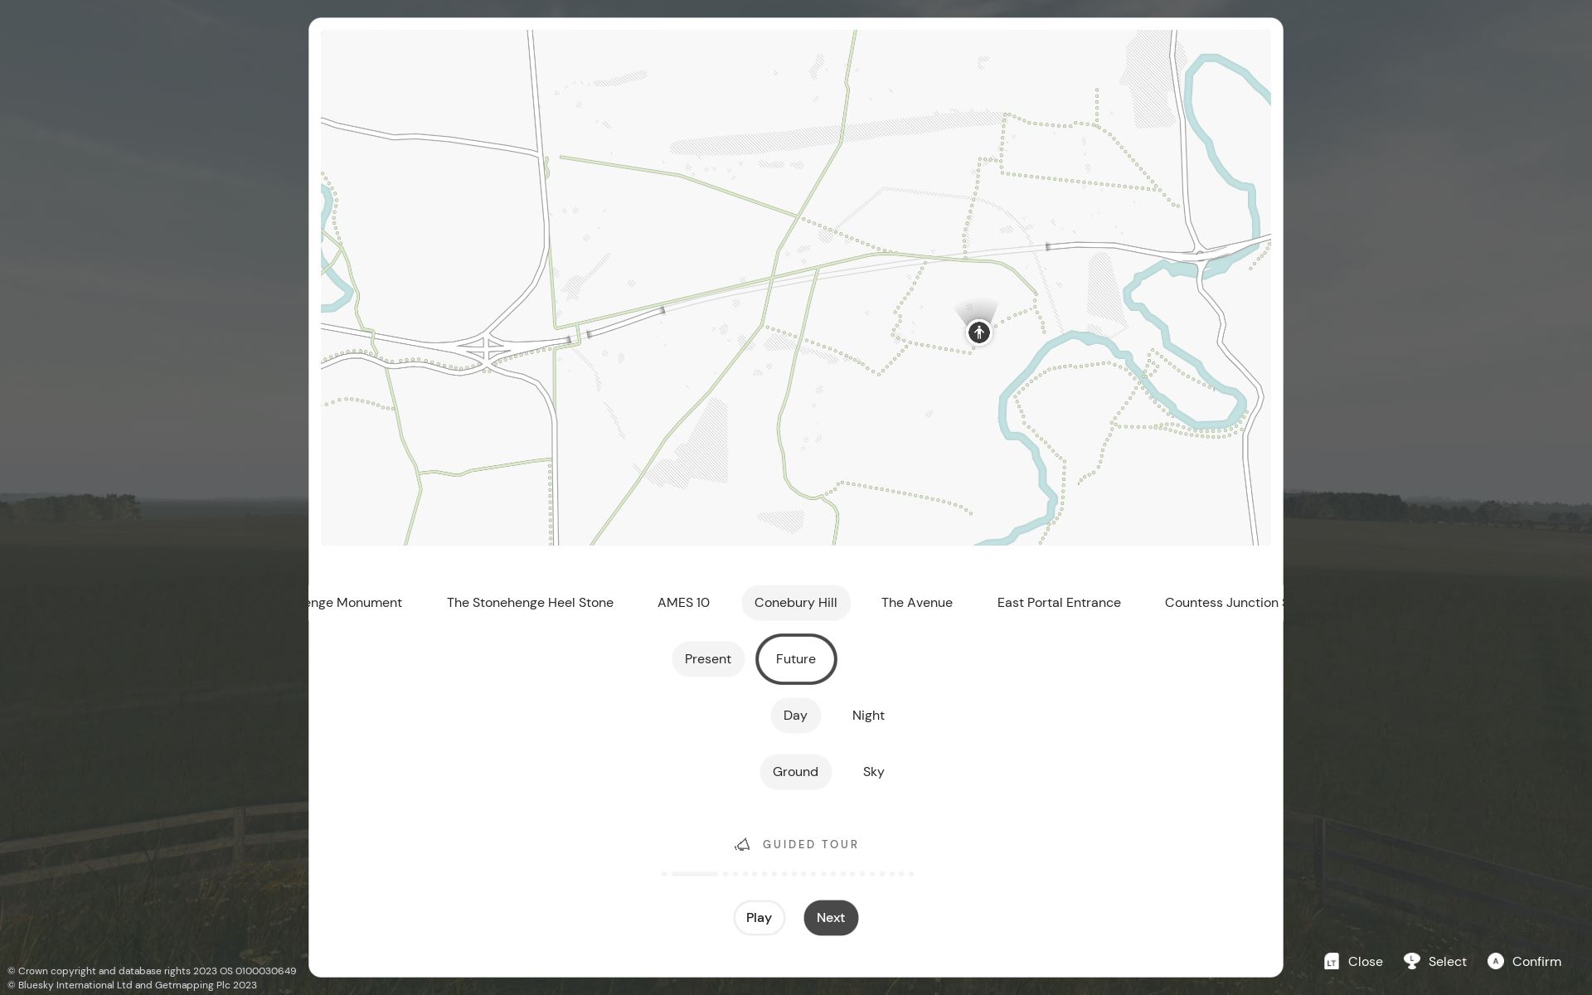Click the Close icon in bottom bar
Viewport: 1592px width, 995px height.
click(x=1332, y=961)
